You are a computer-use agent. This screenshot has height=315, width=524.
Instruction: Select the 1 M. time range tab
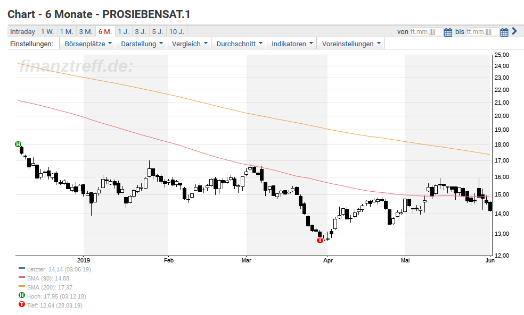point(67,32)
